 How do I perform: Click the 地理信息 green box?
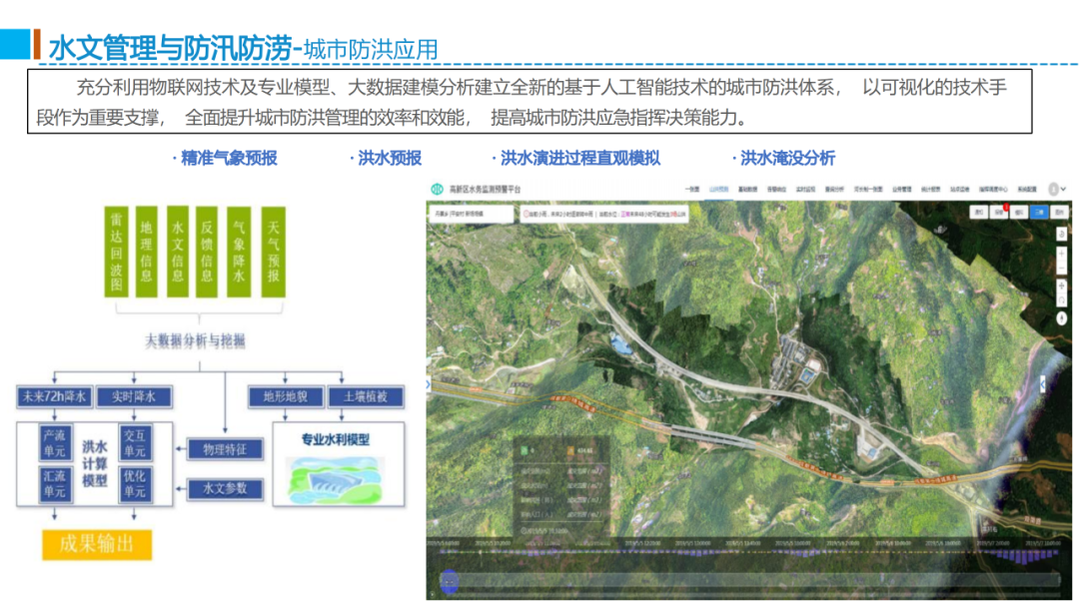point(147,252)
